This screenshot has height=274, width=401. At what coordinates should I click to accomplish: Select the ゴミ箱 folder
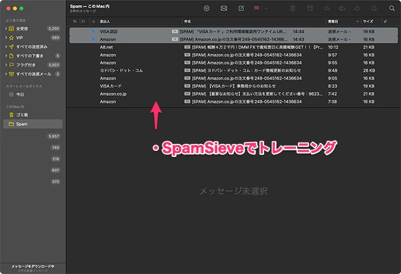22,115
